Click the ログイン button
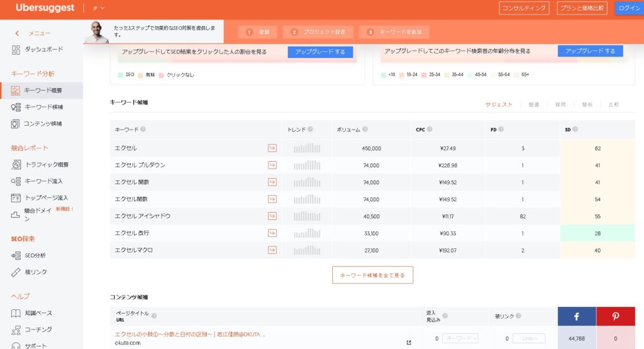The width and height of the screenshot is (644, 349). click(x=629, y=8)
